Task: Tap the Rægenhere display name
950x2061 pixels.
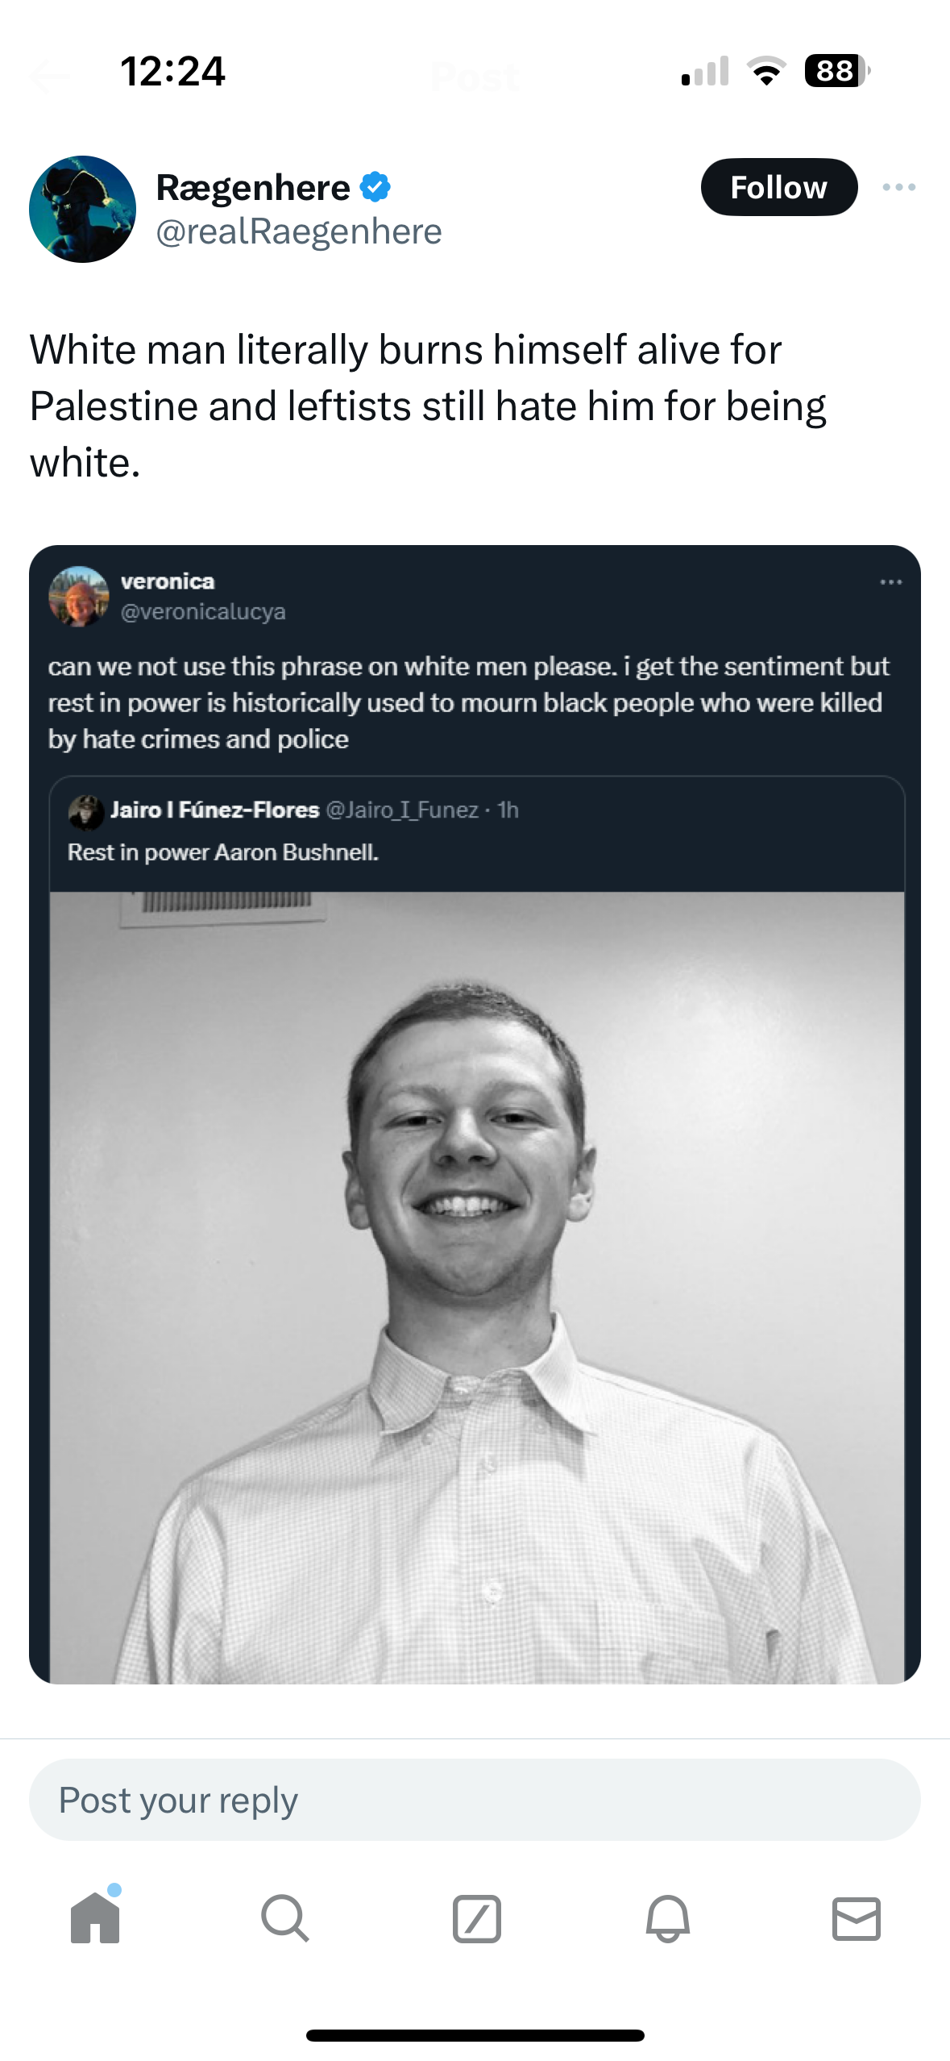Action: [x=253, y=187]
